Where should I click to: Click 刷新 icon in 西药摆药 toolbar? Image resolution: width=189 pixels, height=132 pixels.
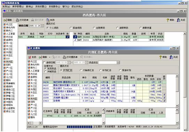[x=5, y=20]
